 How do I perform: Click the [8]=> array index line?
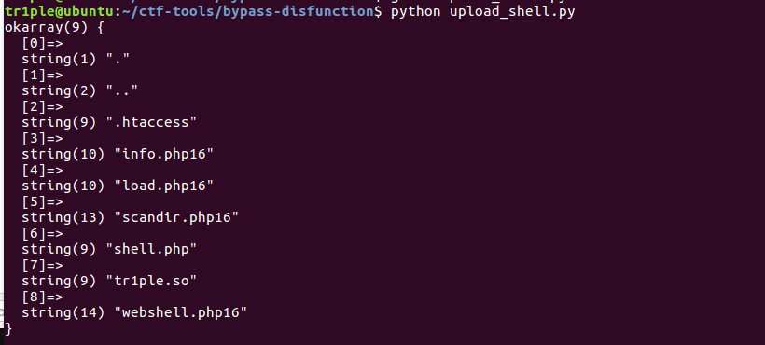pos(42,297)
